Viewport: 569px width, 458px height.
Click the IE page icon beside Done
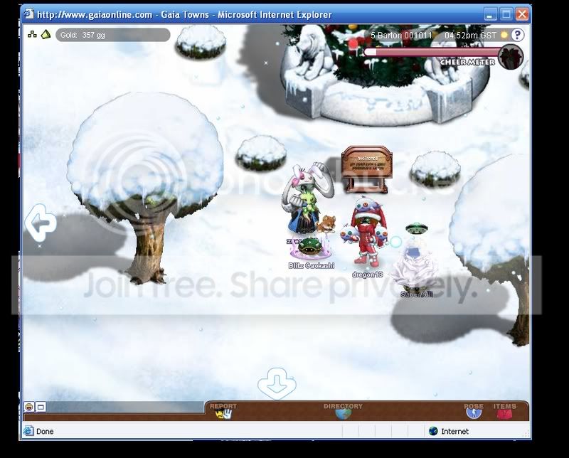pos(28,431)
